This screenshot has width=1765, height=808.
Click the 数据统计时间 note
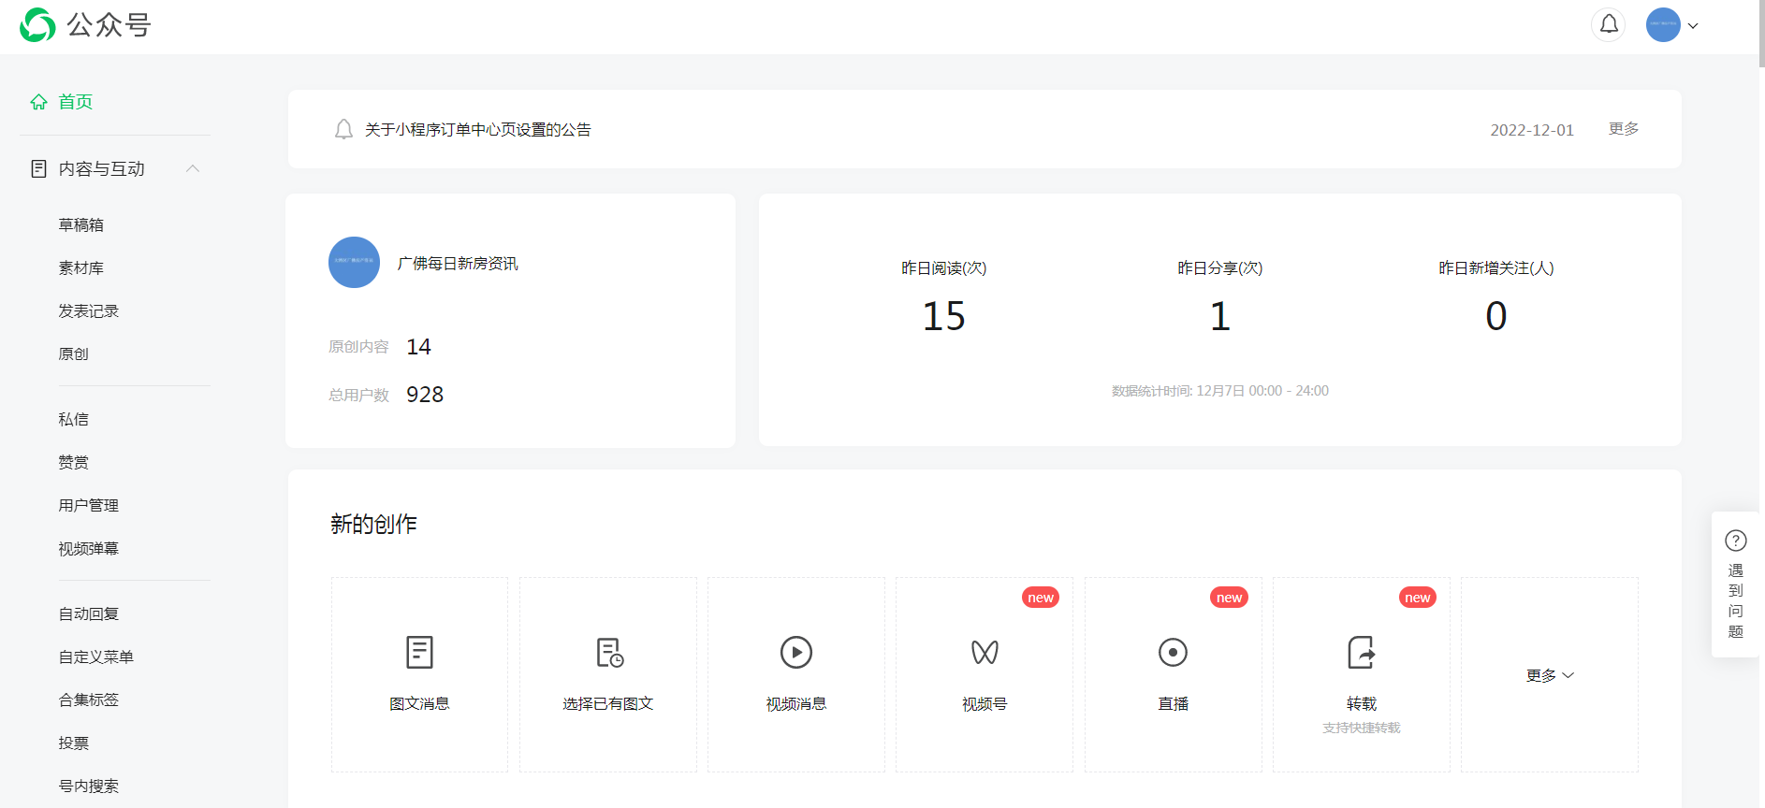point(1220,391)
